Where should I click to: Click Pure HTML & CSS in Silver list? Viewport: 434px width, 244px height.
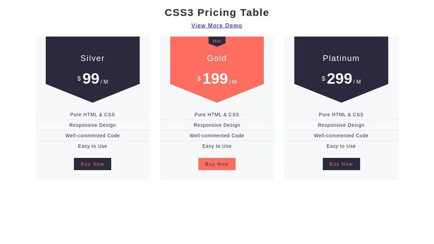click(92, 114)
